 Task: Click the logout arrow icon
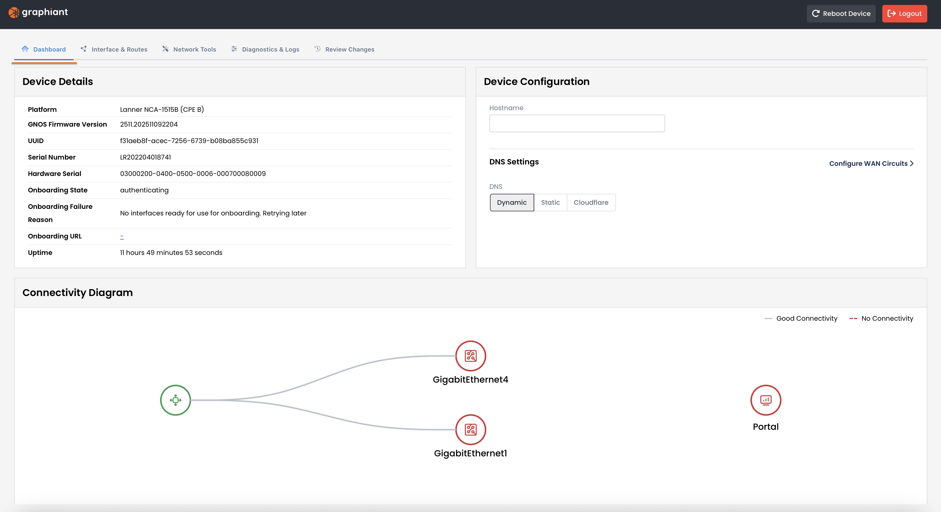pyautogui.click(x=891, y=13)
